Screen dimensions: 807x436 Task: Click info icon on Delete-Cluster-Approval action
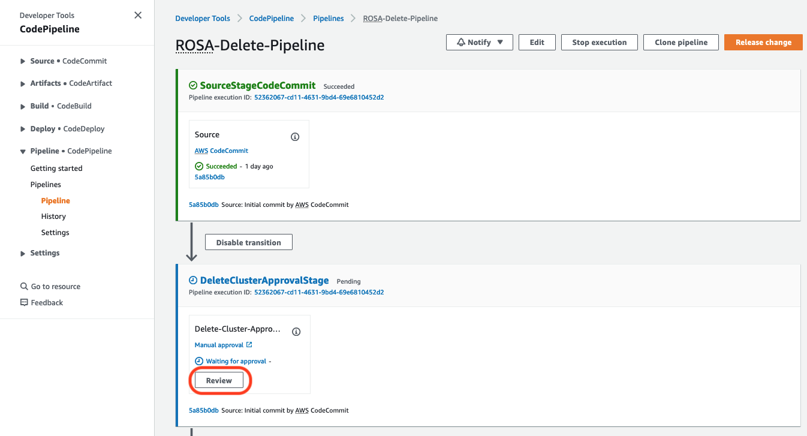tap(296, 332)
